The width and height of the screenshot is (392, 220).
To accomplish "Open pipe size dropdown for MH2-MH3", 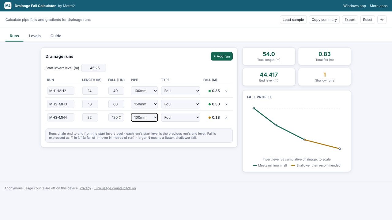I will pyautogui.click(x=144, y=104).
